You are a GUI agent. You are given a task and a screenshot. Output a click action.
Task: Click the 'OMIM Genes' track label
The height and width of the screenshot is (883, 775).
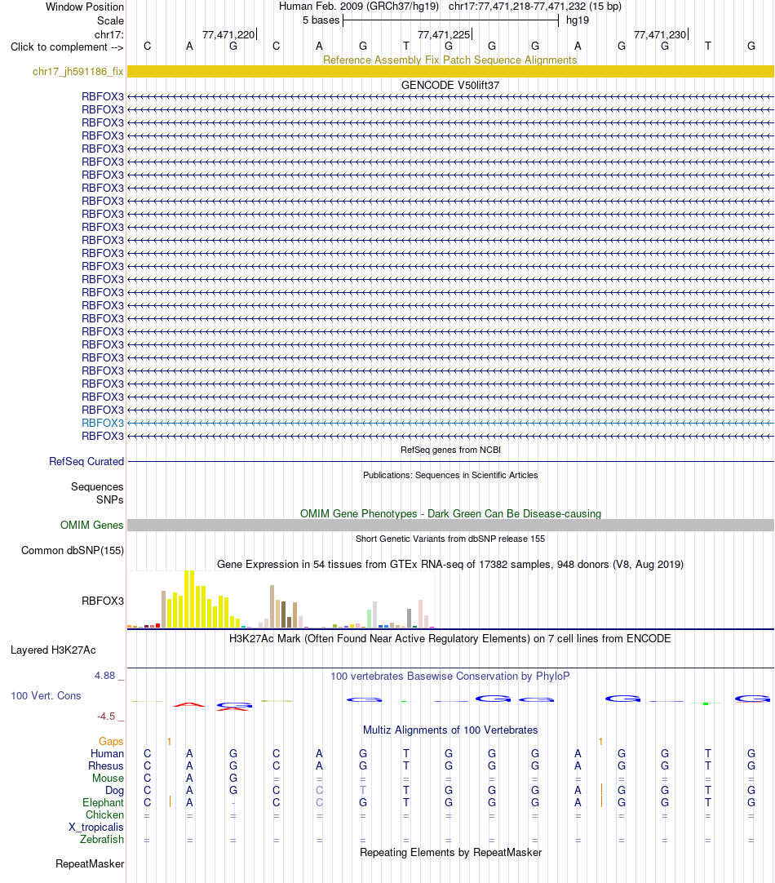[x=91, y=526]
